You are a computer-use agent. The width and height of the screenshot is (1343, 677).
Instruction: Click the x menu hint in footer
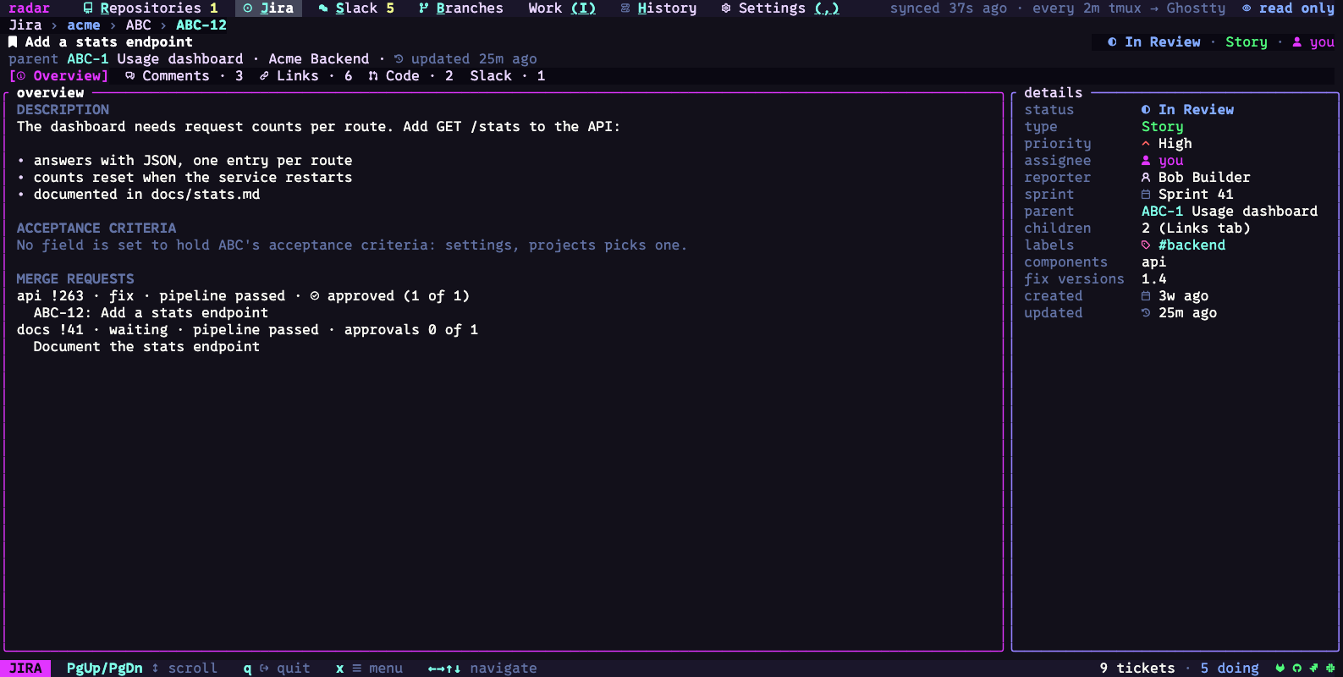click(369, 668)
